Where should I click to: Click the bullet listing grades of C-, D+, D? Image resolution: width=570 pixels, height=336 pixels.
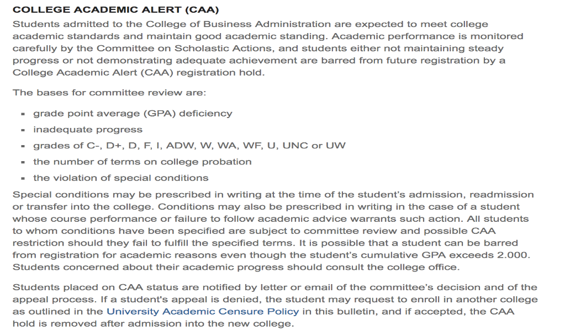189,146
